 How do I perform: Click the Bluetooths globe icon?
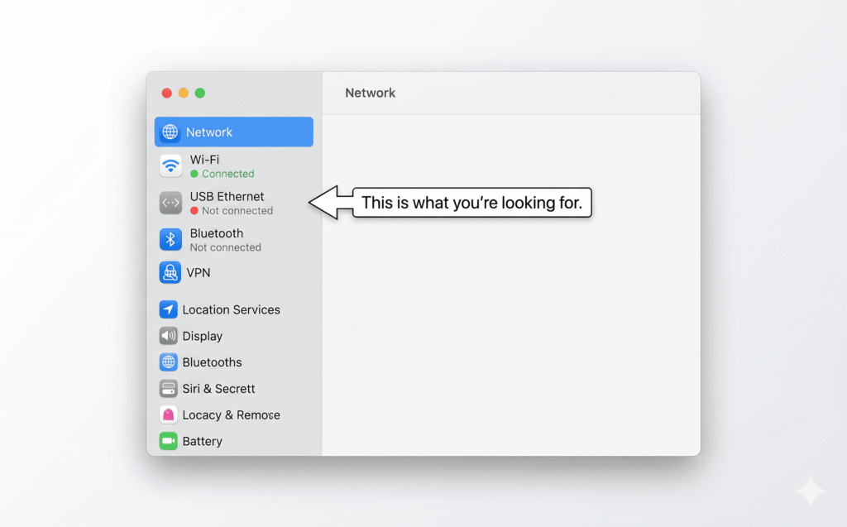pos(169,362)
